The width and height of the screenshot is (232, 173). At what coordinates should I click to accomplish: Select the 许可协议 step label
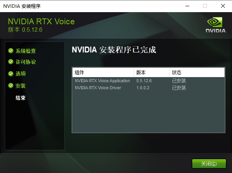25,62
